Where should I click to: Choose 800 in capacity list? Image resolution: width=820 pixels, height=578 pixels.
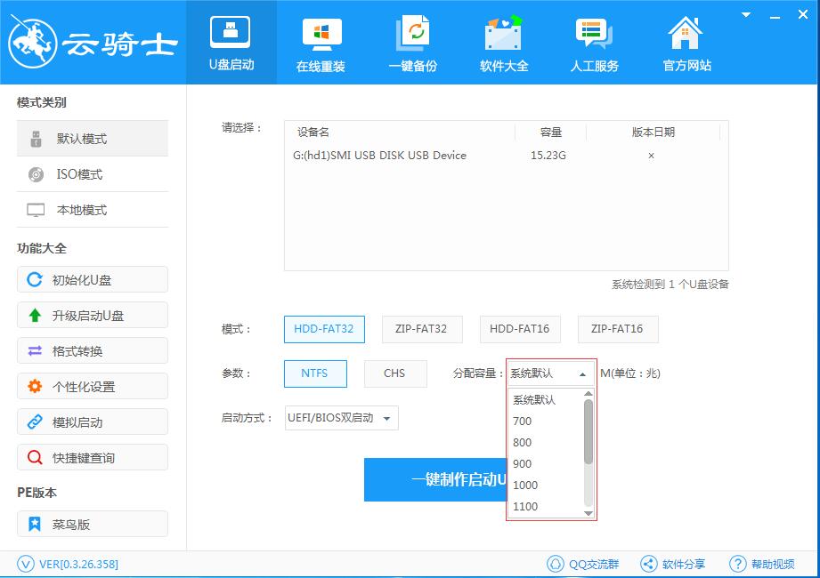tap(546, 443)
